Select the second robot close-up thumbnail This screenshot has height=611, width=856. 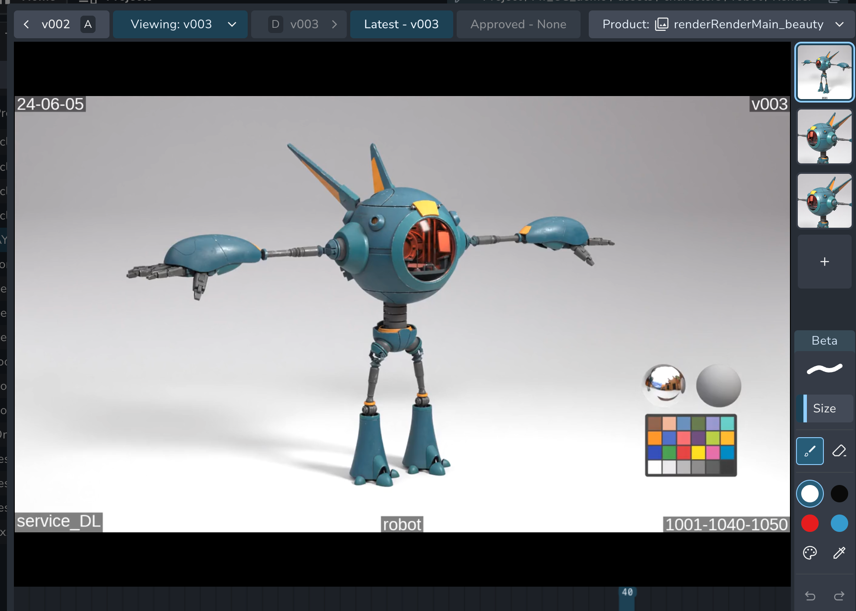click(x=824, y=136)
